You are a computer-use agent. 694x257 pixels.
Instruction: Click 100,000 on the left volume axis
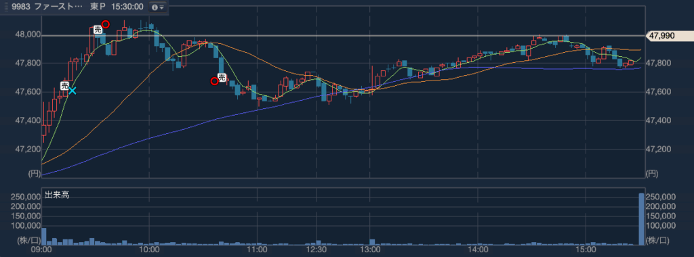coord(26,226)
